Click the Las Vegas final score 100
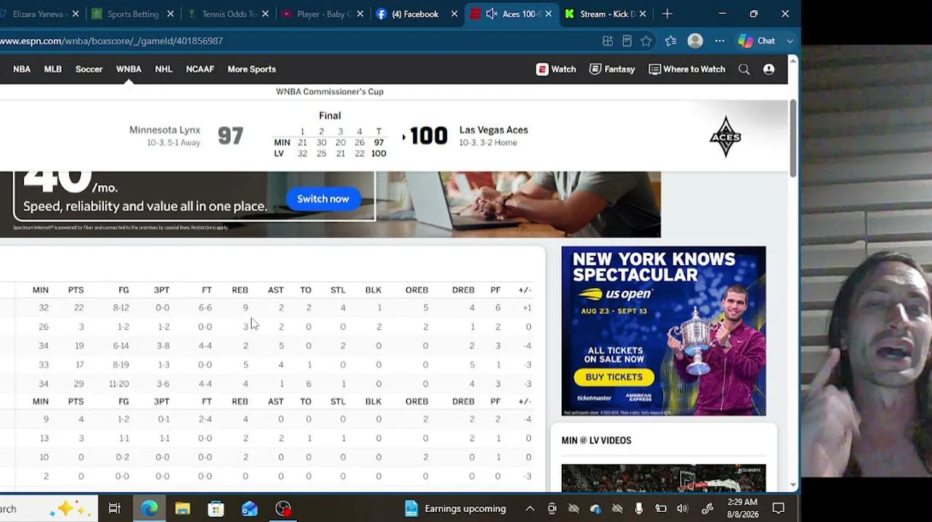 coord(429,136)
